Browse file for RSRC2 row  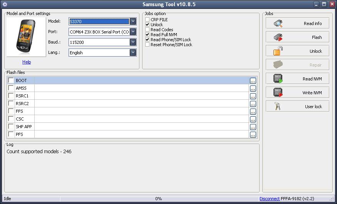tap(253, 104)
